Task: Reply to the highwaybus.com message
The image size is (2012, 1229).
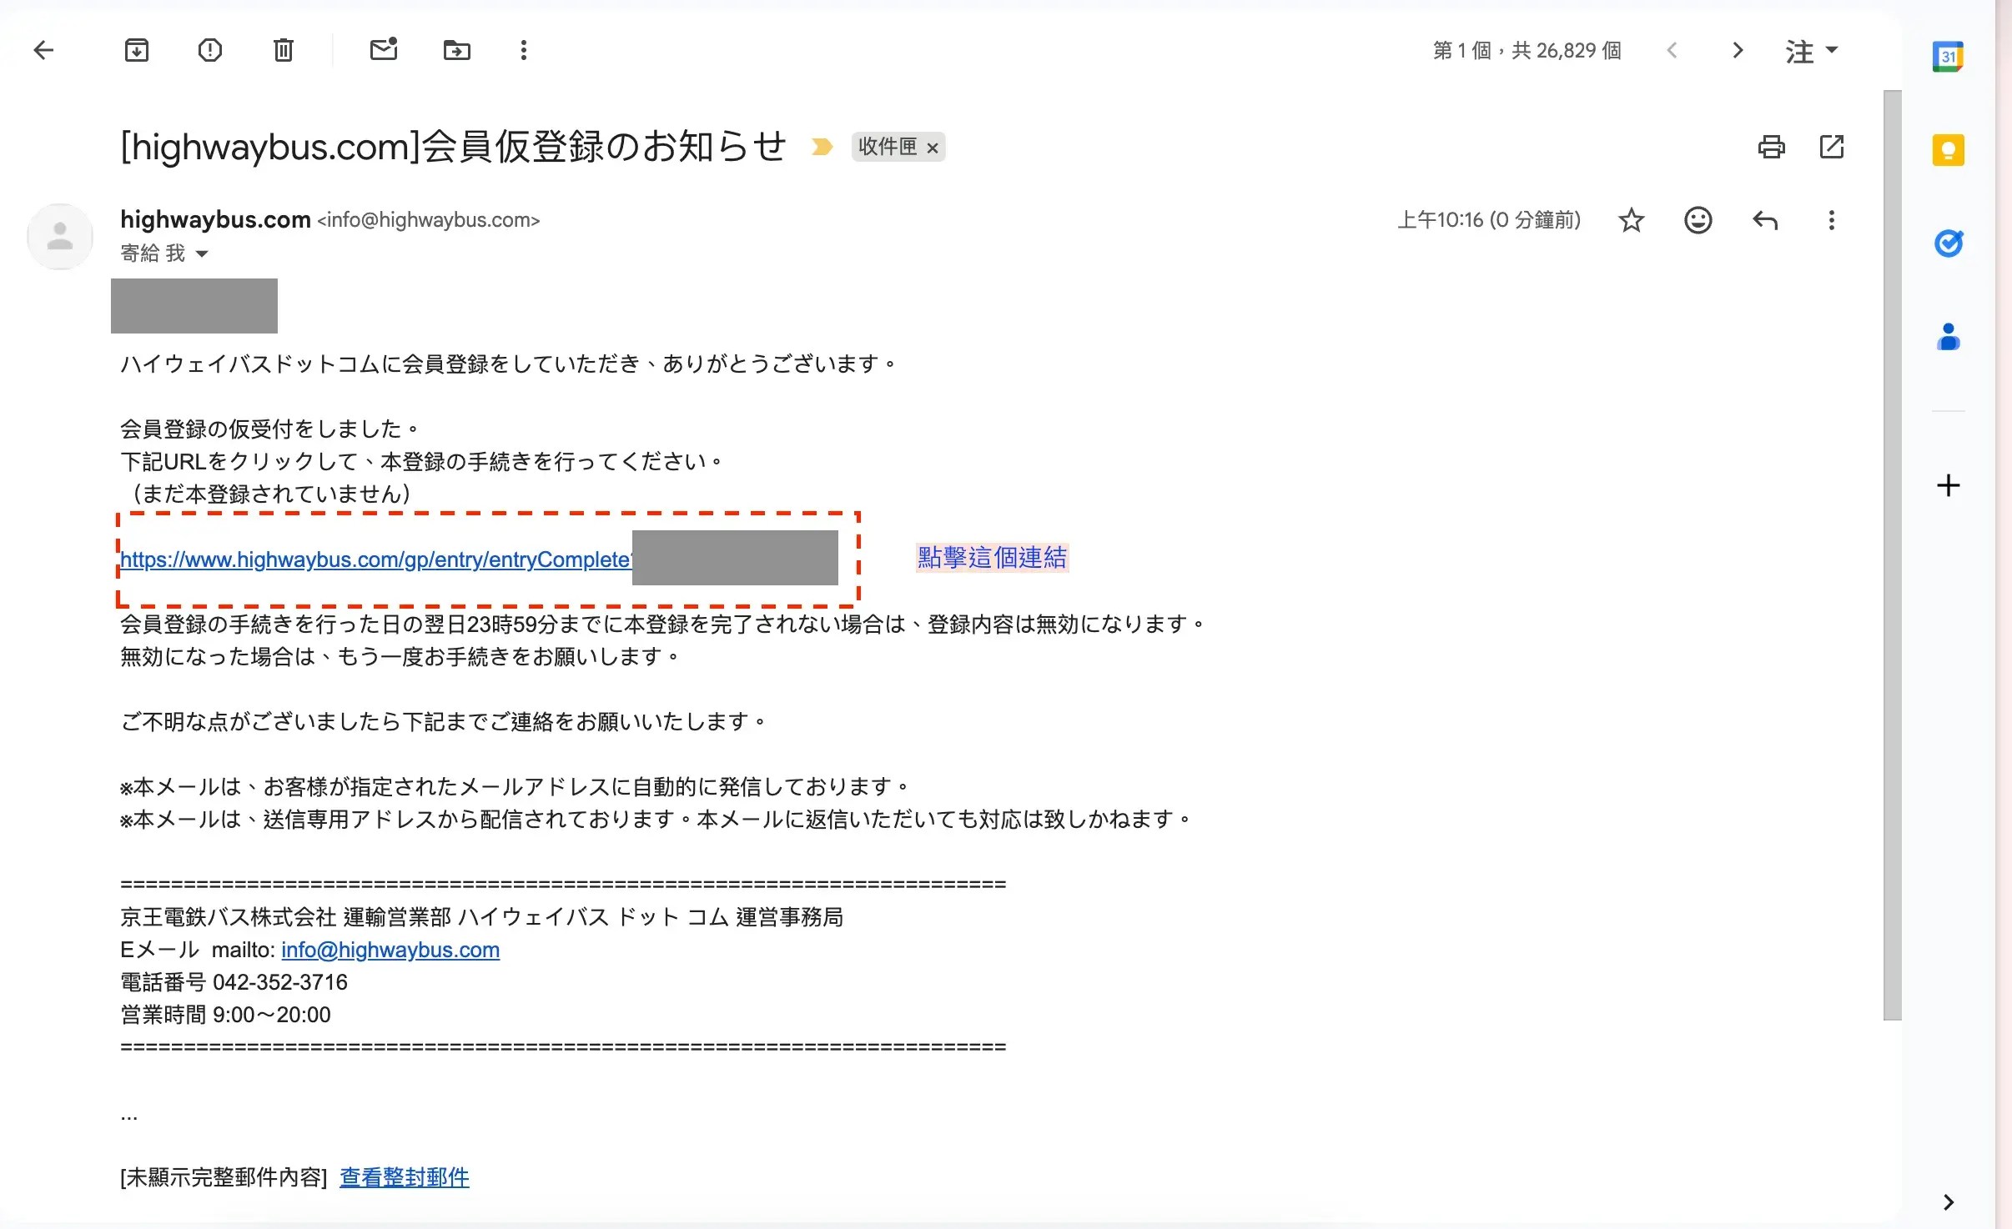Action: (1765, 220)
